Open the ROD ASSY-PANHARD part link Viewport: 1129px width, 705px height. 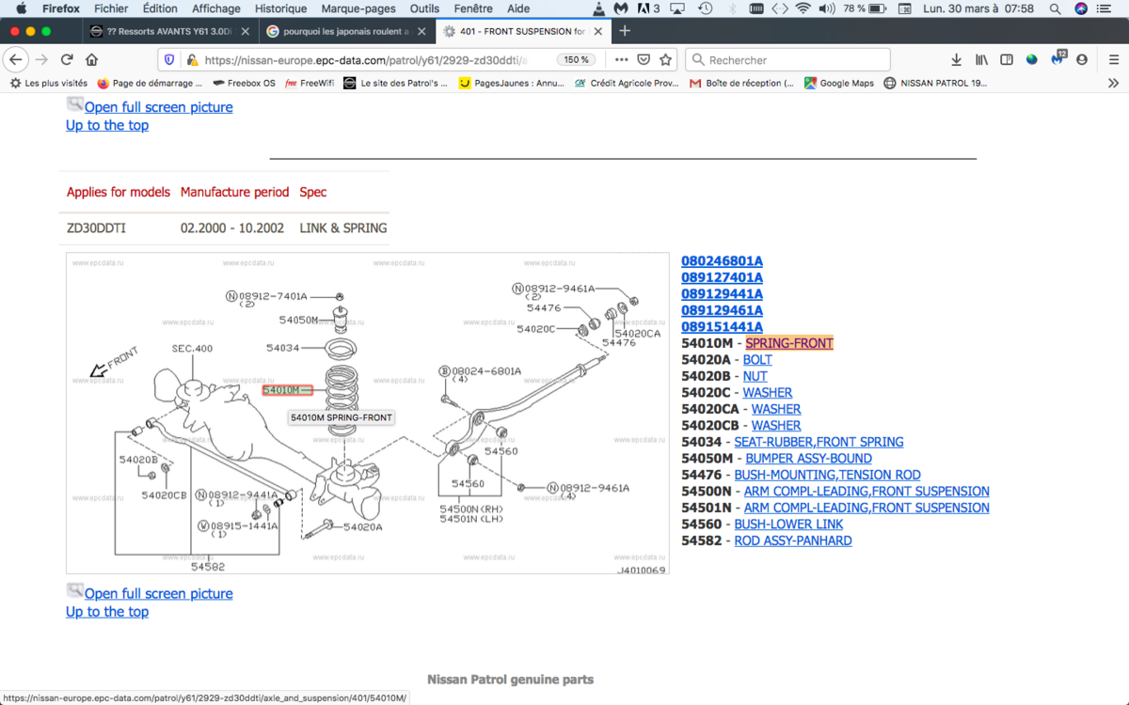pyautogui.click(x=793, y=540)
